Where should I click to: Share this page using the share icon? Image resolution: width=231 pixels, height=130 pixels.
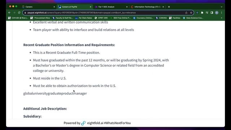tap(186, 13)
